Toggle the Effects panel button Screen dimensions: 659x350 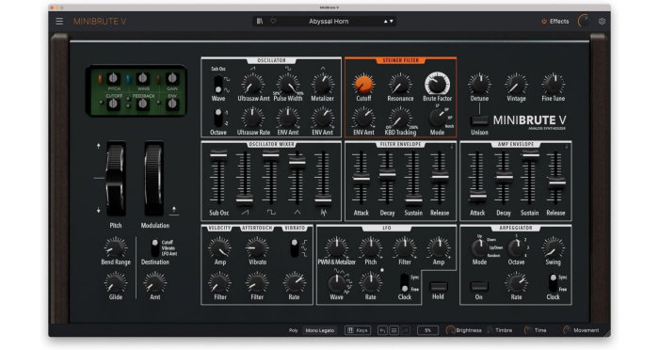(555, 21)
